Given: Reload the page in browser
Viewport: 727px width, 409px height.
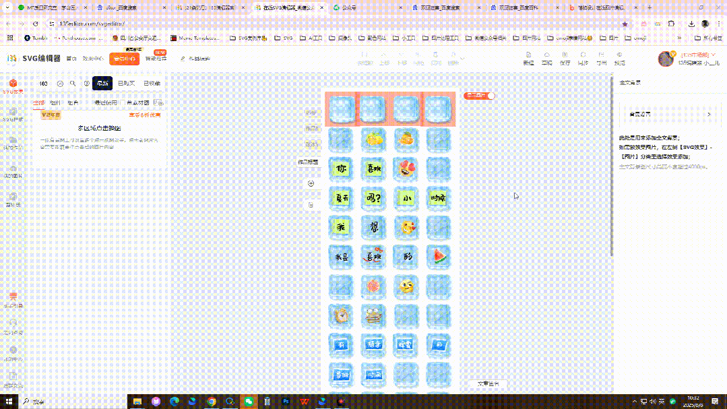Looking at the screenshot, I should pos(35,24).
